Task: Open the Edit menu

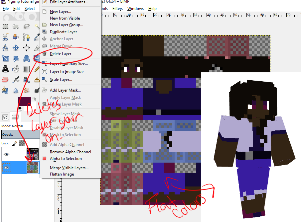Action: [x=17, y=9]
